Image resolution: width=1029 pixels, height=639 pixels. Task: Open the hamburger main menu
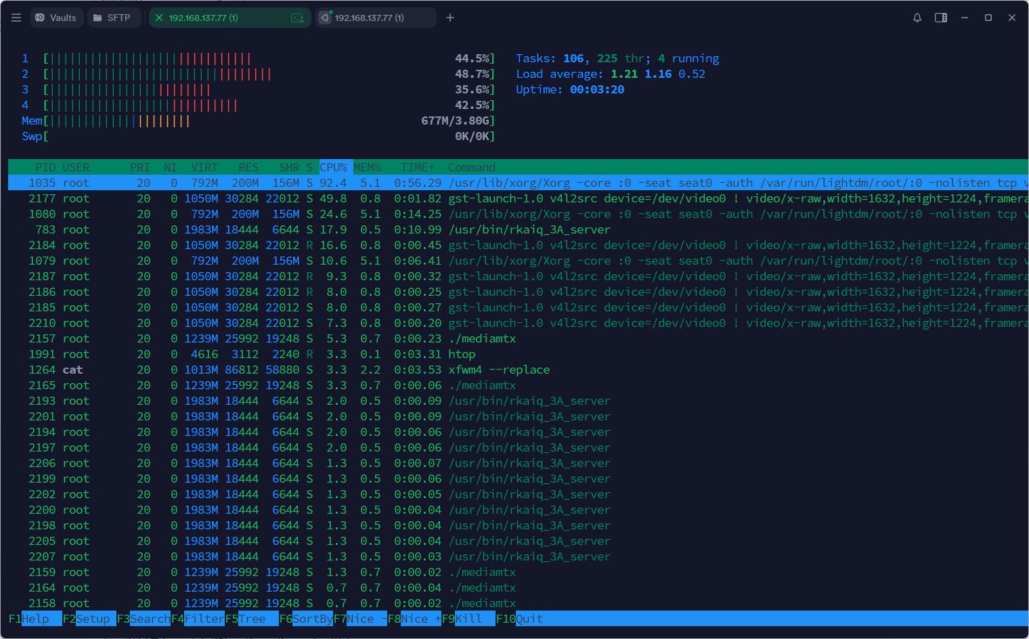click(16, 18)
